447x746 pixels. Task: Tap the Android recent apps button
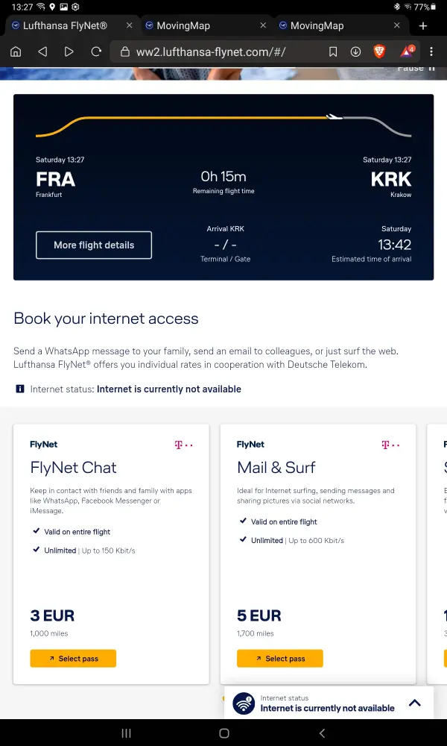pos(126,733)
